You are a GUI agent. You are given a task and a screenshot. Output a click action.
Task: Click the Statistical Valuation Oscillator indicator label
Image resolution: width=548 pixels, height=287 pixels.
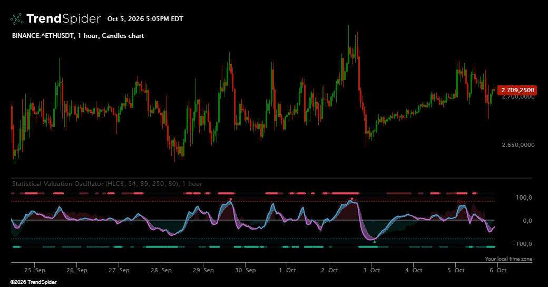(x=107, y=184)
